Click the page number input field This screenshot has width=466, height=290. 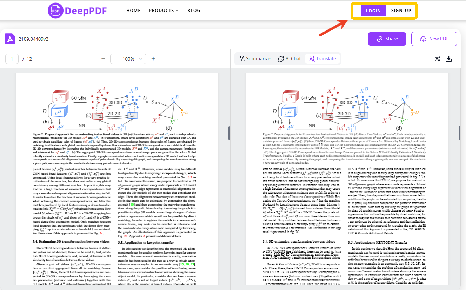click(x=12, y=59)
